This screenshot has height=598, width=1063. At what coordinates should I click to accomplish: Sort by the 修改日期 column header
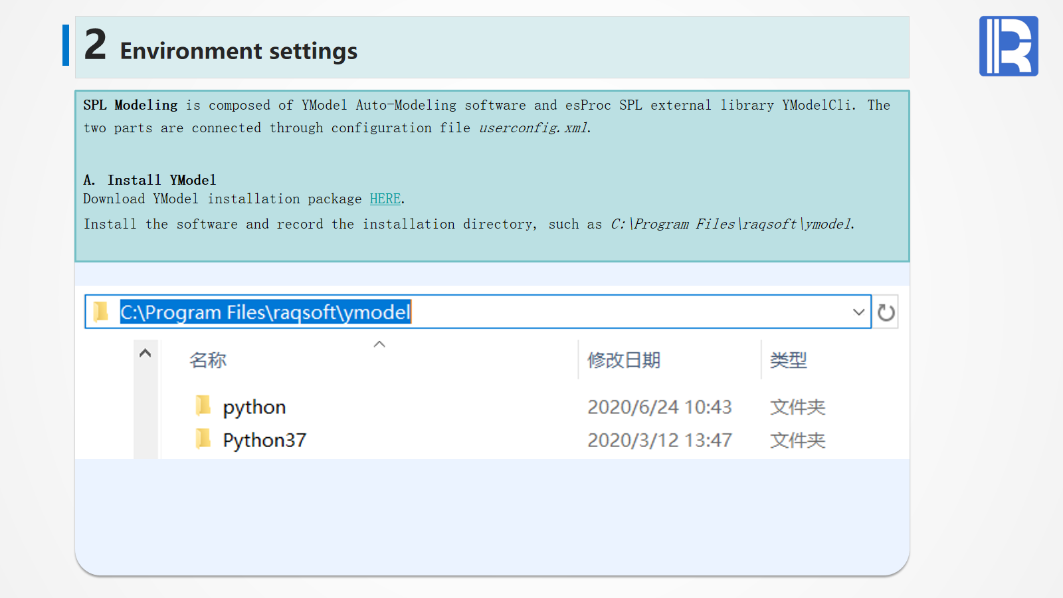pyautogui.click(x=623, y=360)
